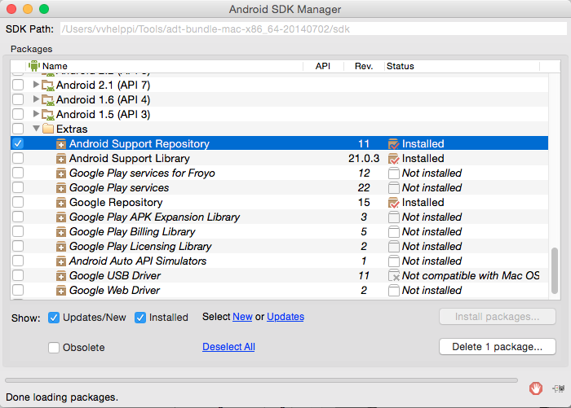The height and width of the screenshot is (408, 571).
Task: Click the Android Support Library package icon
Action: tap(61, 159)
